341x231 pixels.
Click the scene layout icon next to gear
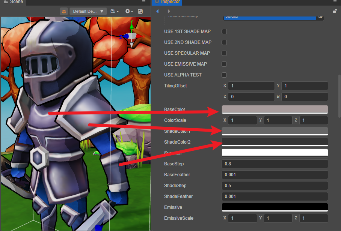pos(140,11)
